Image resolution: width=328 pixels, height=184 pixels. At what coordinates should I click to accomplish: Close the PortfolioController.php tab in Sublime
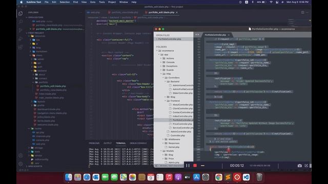[229, 35]
